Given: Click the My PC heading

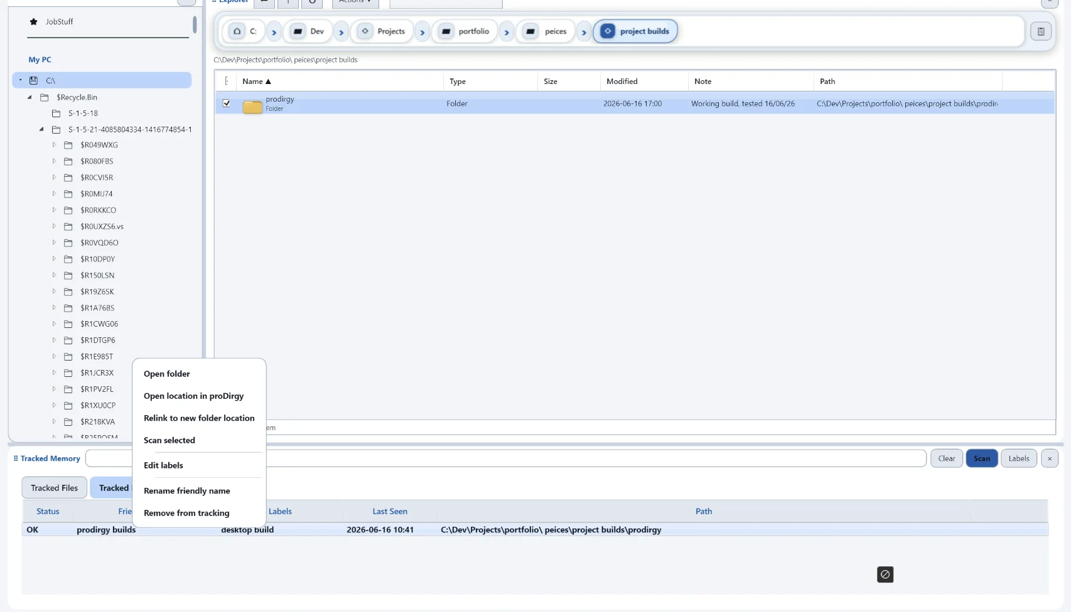Looking at the screenshot, I should [40, 60].
